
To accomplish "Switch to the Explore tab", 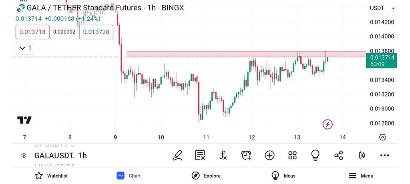I will coord(206,176).
